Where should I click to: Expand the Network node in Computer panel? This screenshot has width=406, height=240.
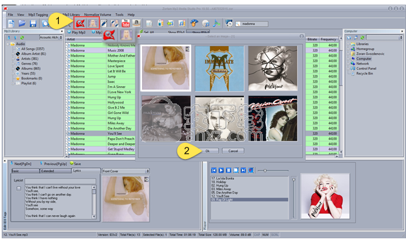(x=348, y=64)
